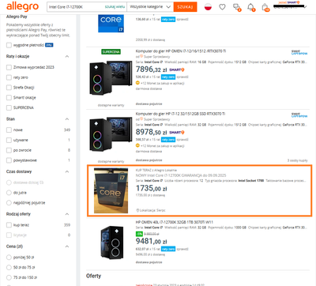Check the nowe condition checkbox
Screen dimensions: 316x286
point(9,130)
